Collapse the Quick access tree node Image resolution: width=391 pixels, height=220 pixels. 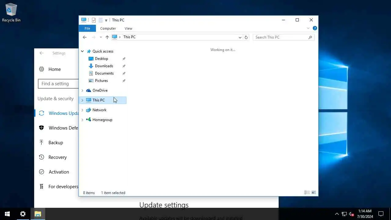(x=82, y=51)
